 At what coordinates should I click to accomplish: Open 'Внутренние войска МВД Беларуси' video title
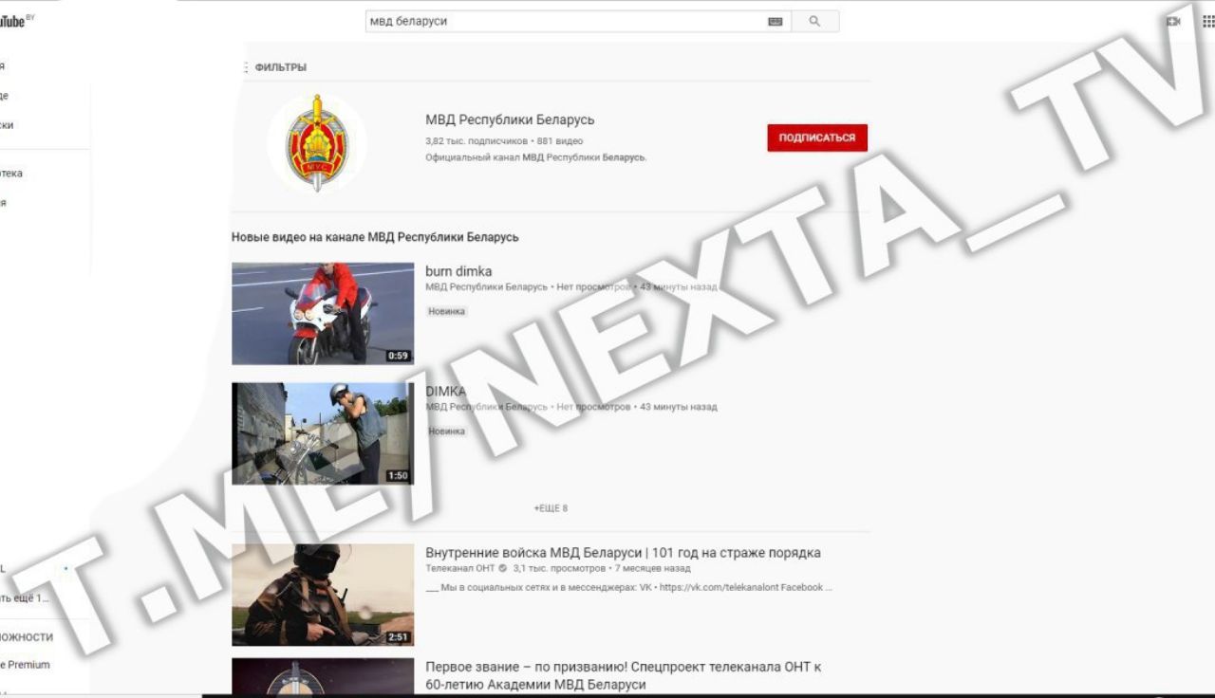623,553
